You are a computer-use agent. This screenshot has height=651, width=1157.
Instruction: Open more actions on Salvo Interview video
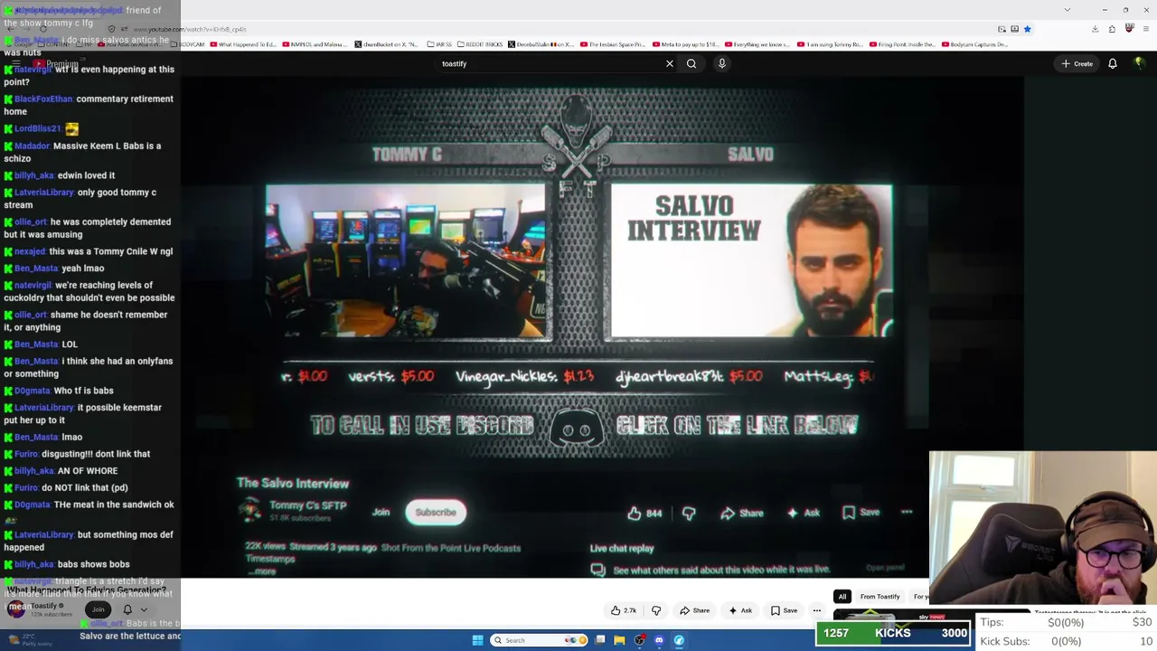(x=907, y=513)
